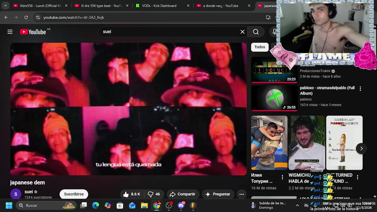
Task: Open the 'suei' channel name link
Action: click(x=29, y=192)
